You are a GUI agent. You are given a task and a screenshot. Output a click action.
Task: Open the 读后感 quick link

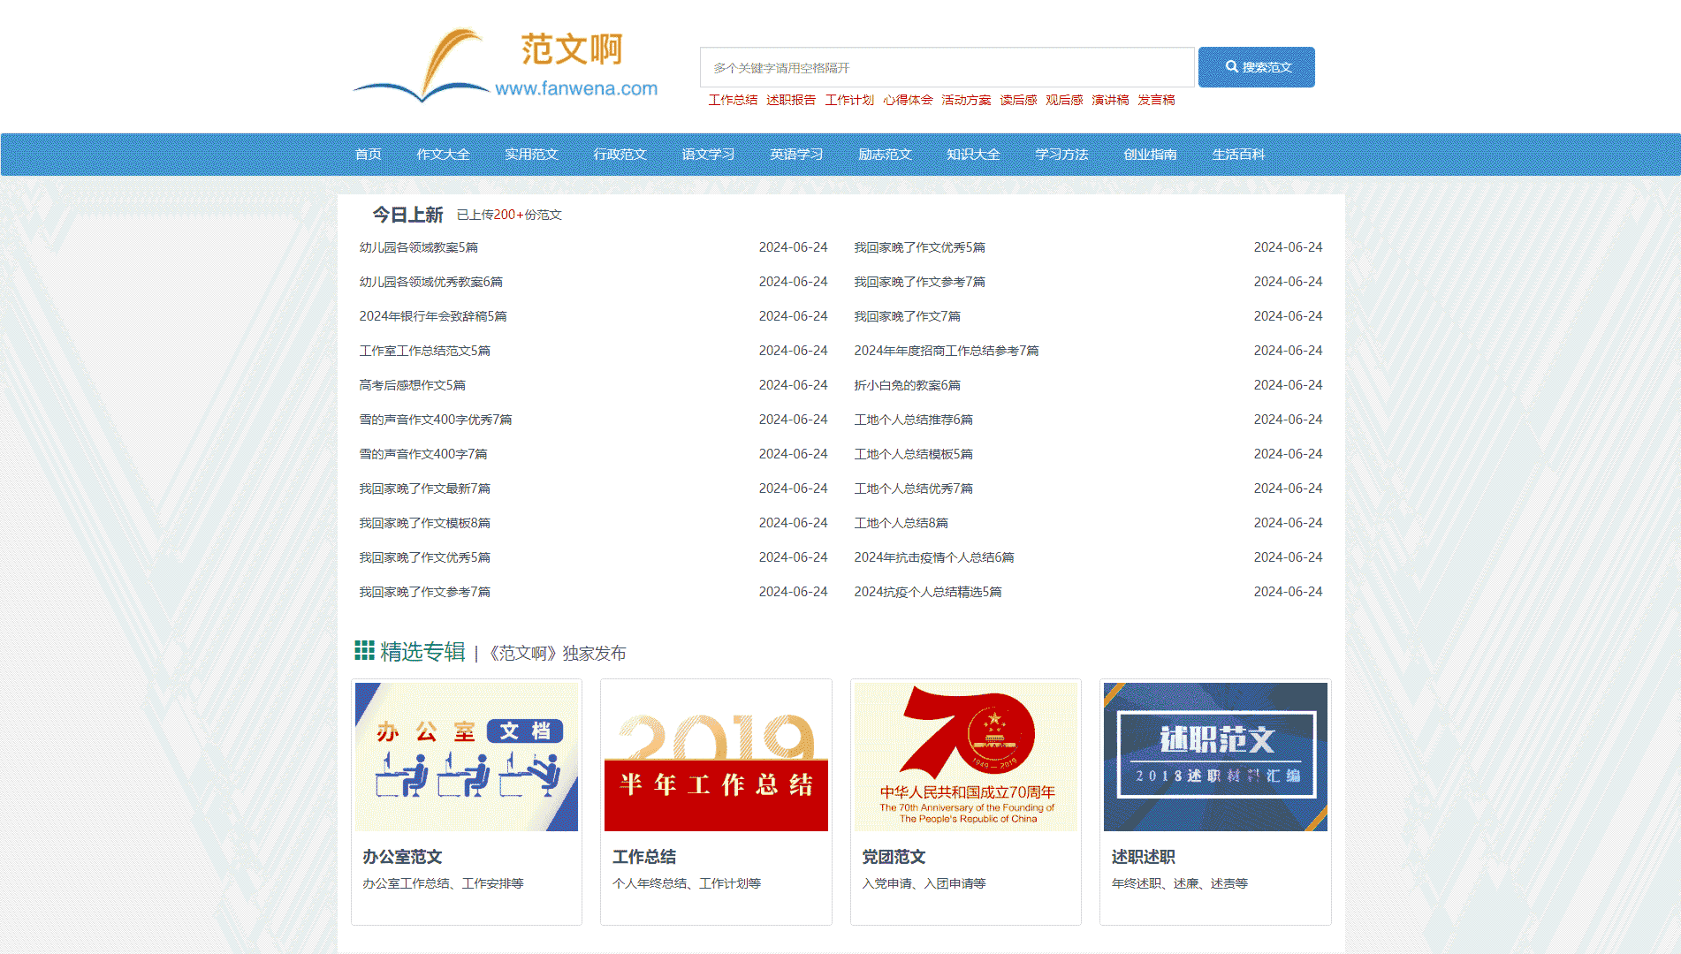click(1018, 100)
